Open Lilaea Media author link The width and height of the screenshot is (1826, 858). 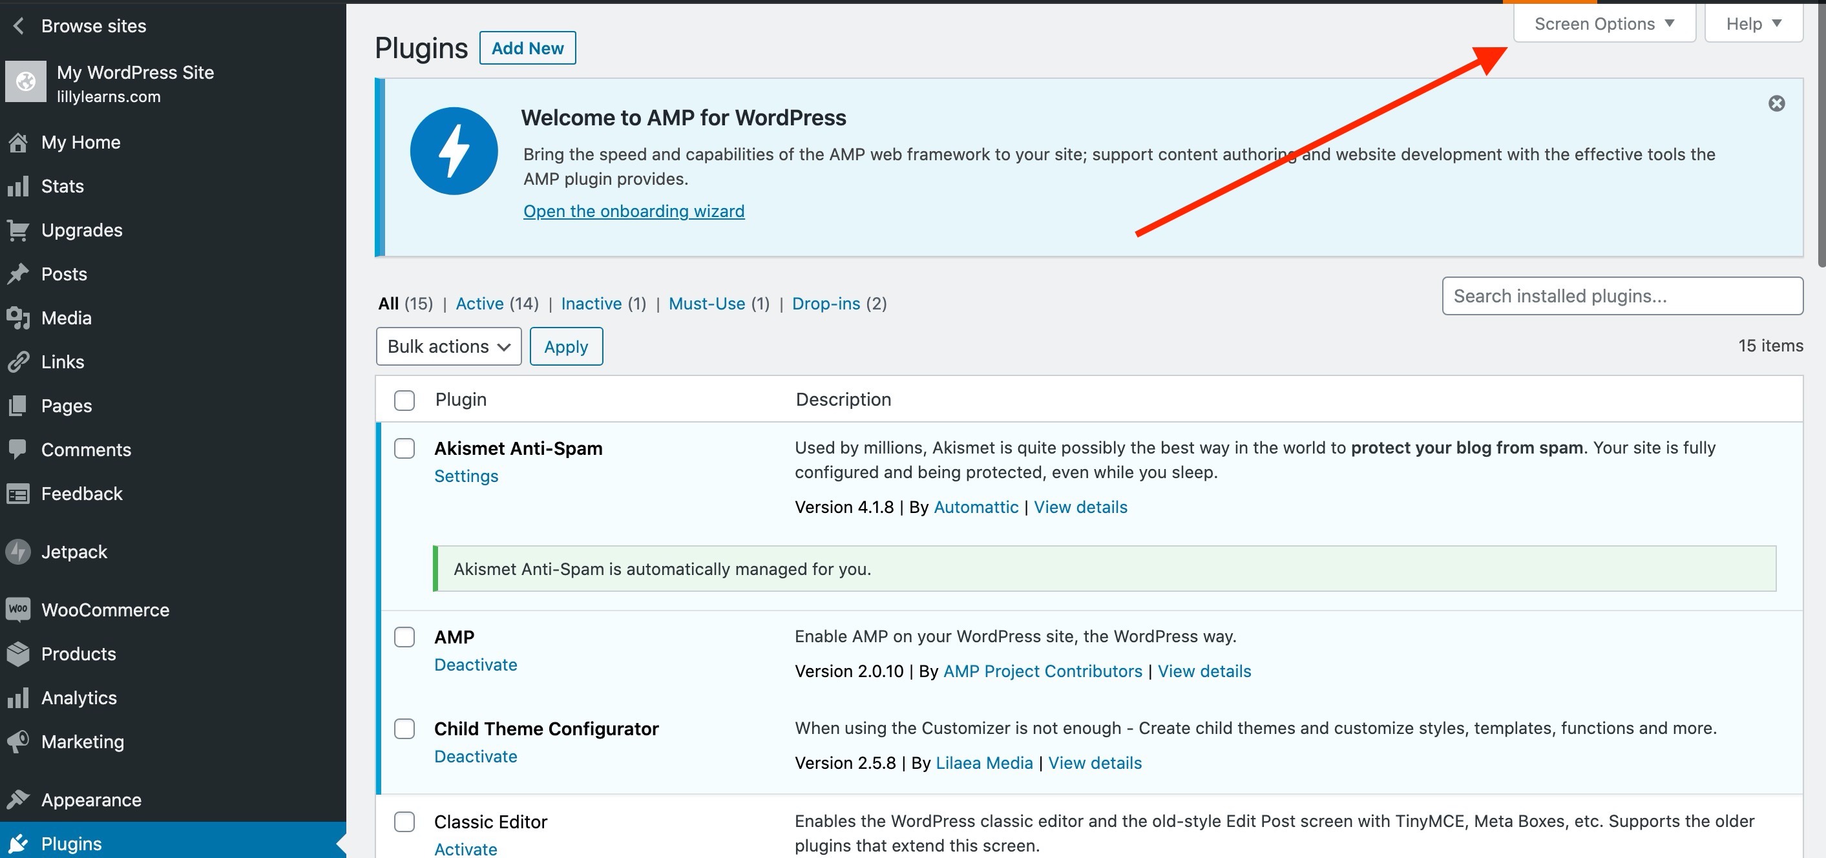click(984, 763)
